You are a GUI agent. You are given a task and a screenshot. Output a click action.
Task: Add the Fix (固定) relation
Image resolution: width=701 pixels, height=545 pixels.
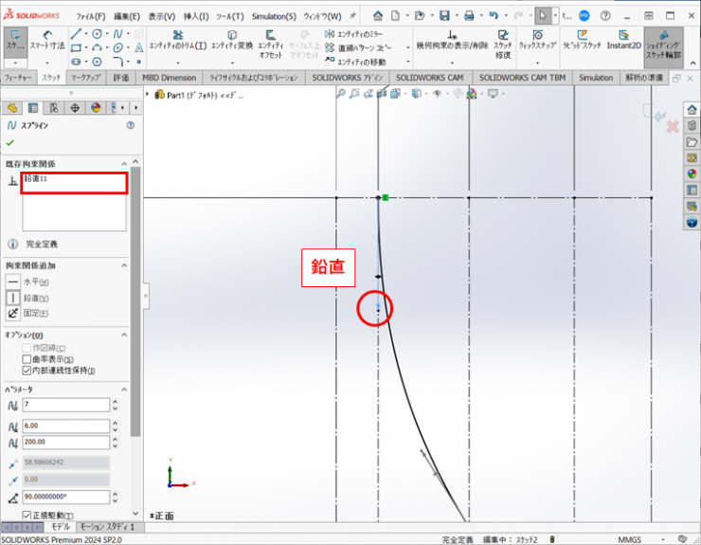point(13,313)
